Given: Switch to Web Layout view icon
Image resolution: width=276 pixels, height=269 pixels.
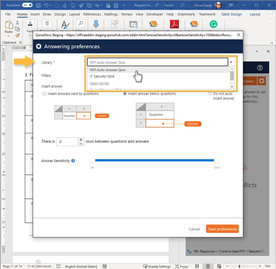Looking at the screenshot, I should tap(219, 266).
